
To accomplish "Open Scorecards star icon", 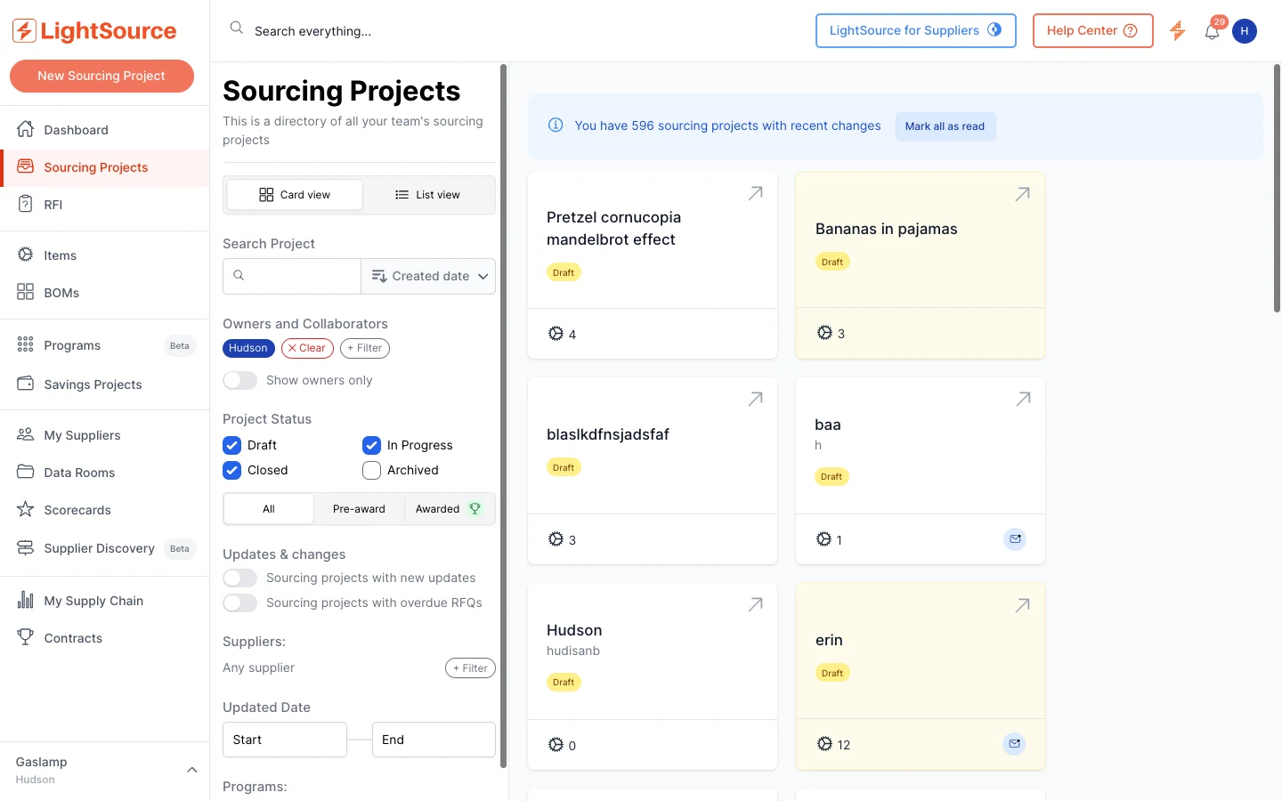I will (26, 509).
